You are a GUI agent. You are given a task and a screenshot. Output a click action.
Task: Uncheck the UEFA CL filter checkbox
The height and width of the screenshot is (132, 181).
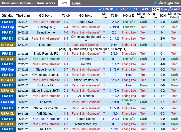click(134, 9)
